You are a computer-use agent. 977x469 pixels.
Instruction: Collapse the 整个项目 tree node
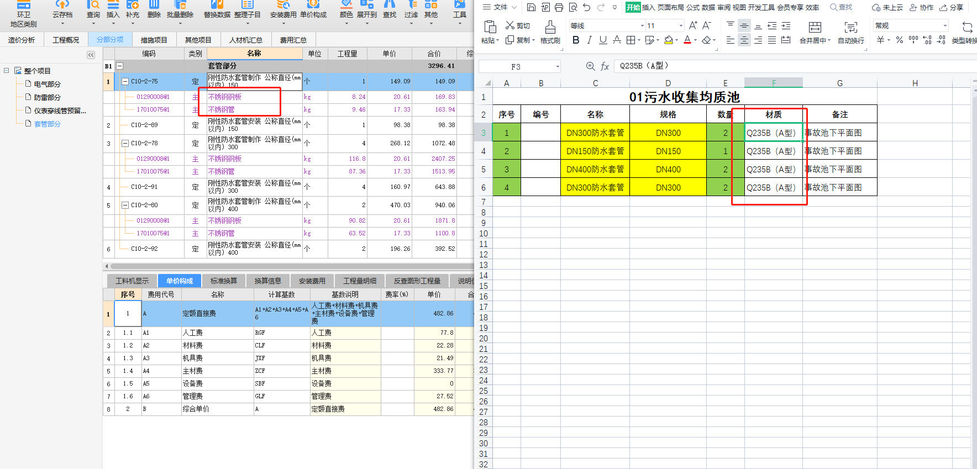[6, 71]
